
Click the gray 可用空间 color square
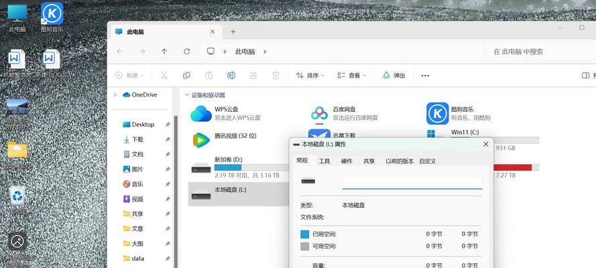point(305,247)
